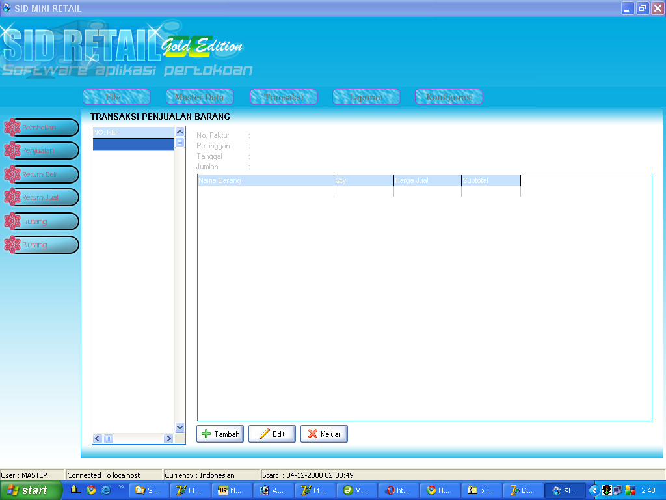Open the Konfigurasi menu

[449, 97]
